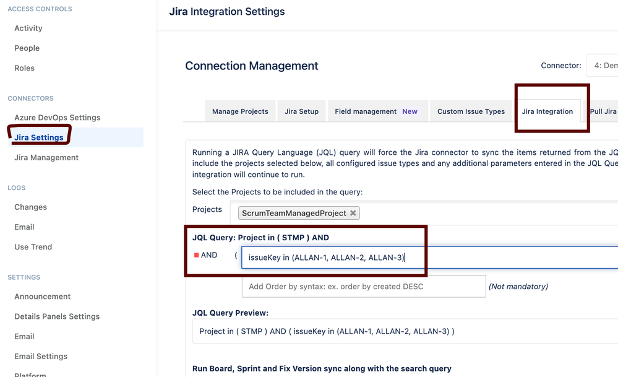Open Email Settings in the sidebar
Image resolution: width=618 pixels, height=377 pixels.
point(41,356)
